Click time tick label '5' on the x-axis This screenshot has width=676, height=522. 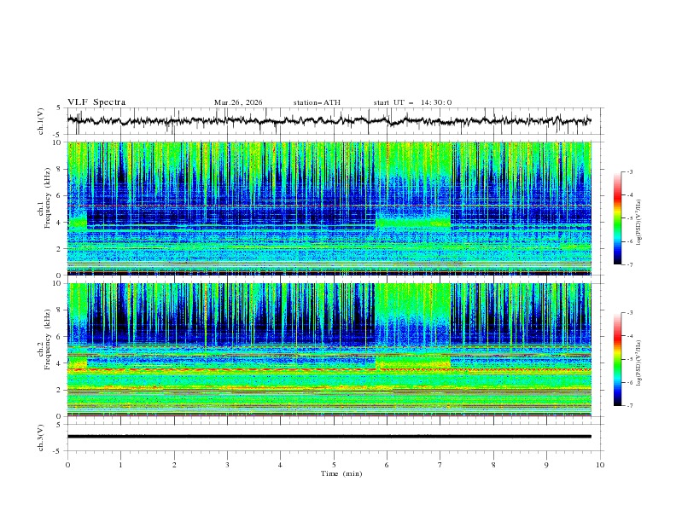click(334, 465)
